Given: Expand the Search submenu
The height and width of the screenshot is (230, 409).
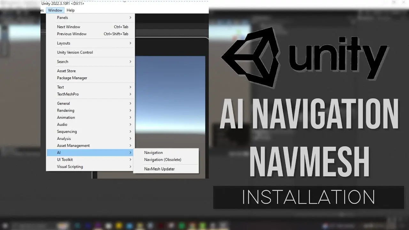Looking at the screenshot, I should (x=90, y=62).
